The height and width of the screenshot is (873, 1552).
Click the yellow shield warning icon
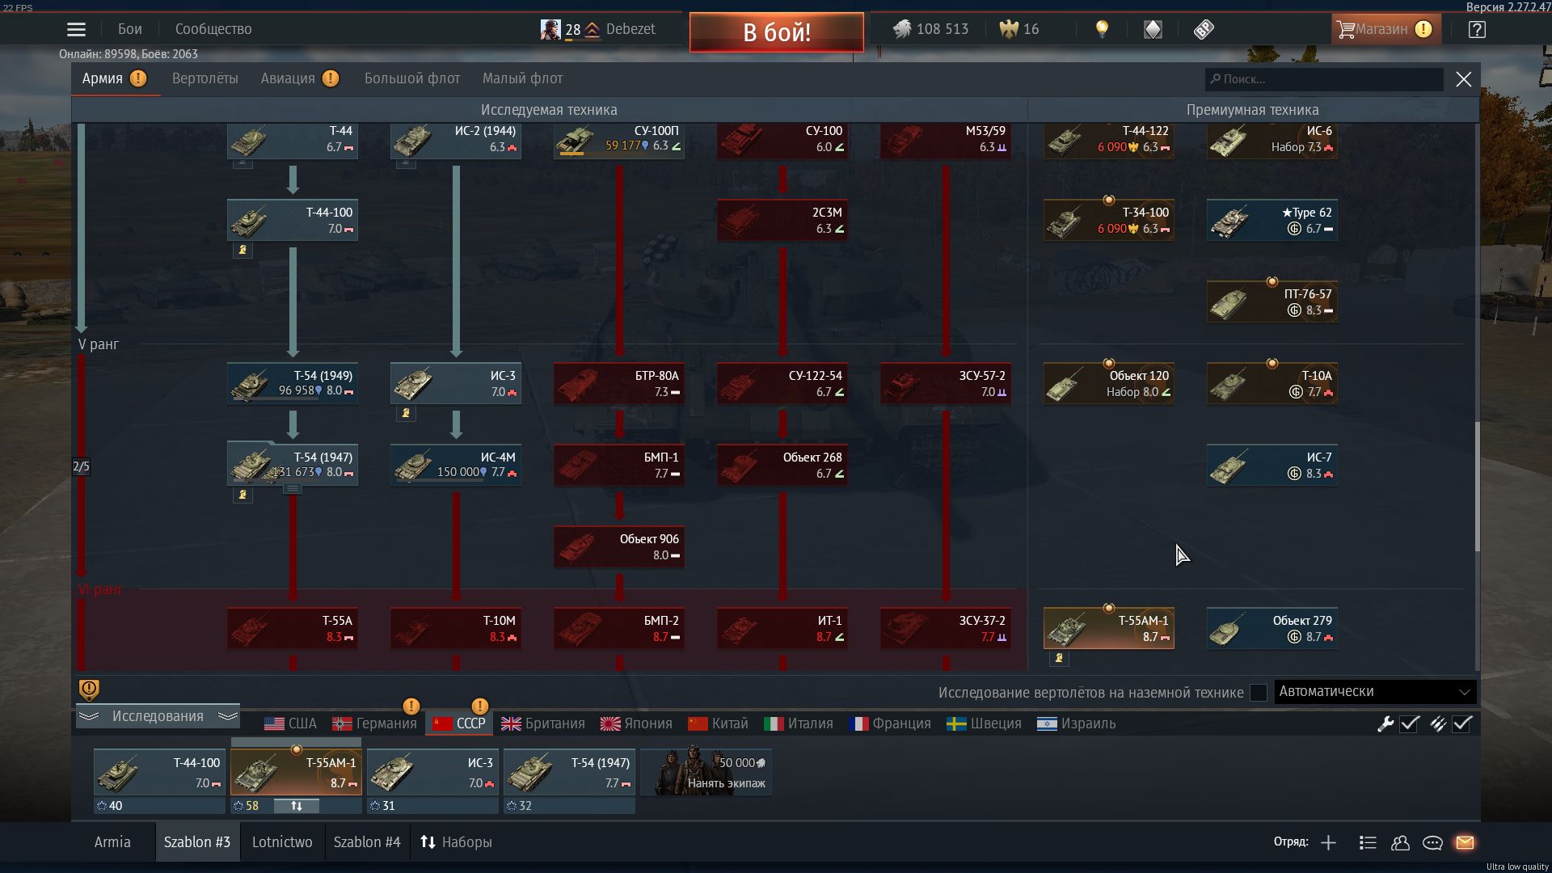[89, 689]
